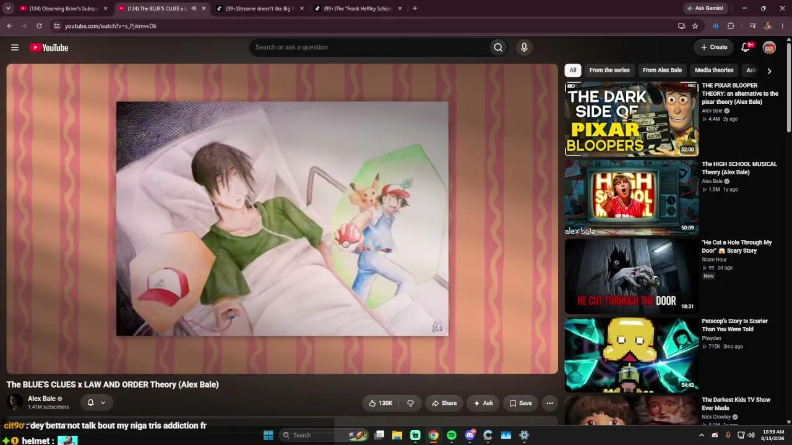Mute the tab via speaker icon on Blue's Clues tab
Image resolution: width=792 pixels, height=445 pixels.
(194, 9)
